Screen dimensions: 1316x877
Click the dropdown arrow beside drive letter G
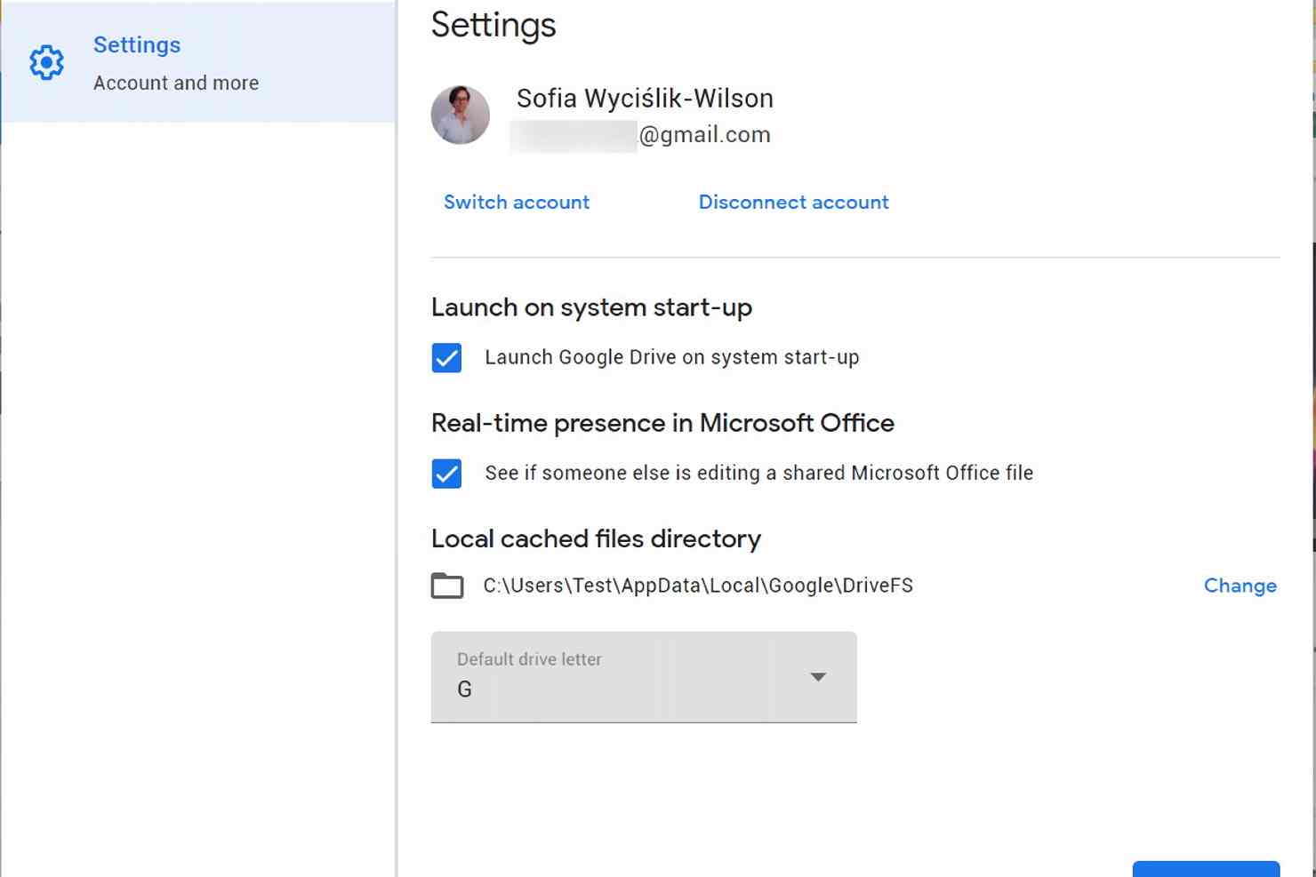pyautogui.click(x=818, y=677)
